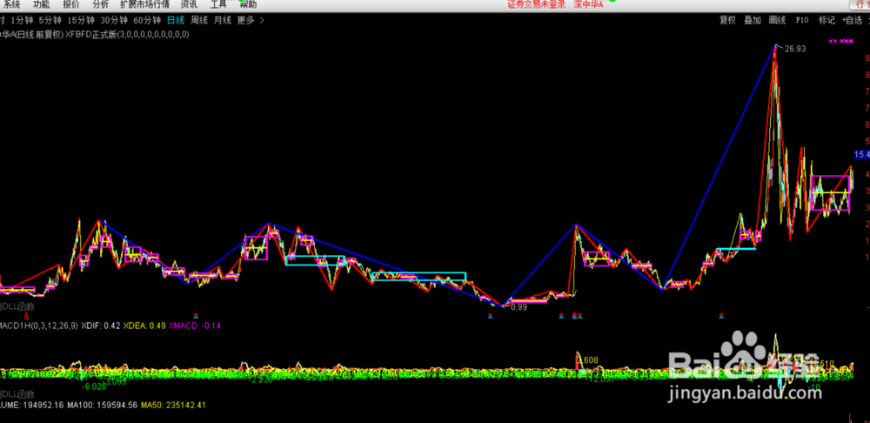The height and width of the screenshot is (423, 870).
Task: Add stock via +自选 button
Action: coord(852,21)
